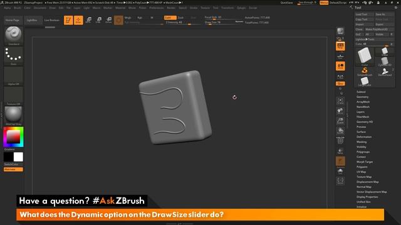This screenshot has height=225, width=401.
Task: Expand the Masking section
Action: pyautogui.click(x=362, y=142)
